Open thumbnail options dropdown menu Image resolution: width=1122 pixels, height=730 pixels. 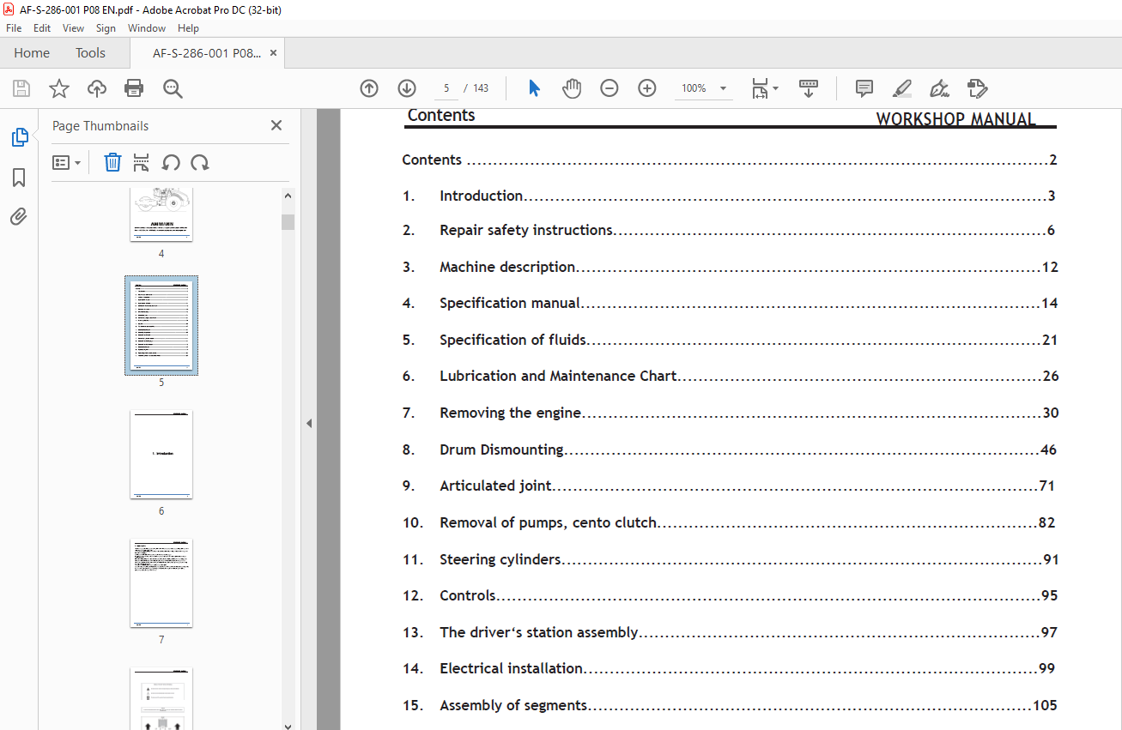[x=66, y=162]
